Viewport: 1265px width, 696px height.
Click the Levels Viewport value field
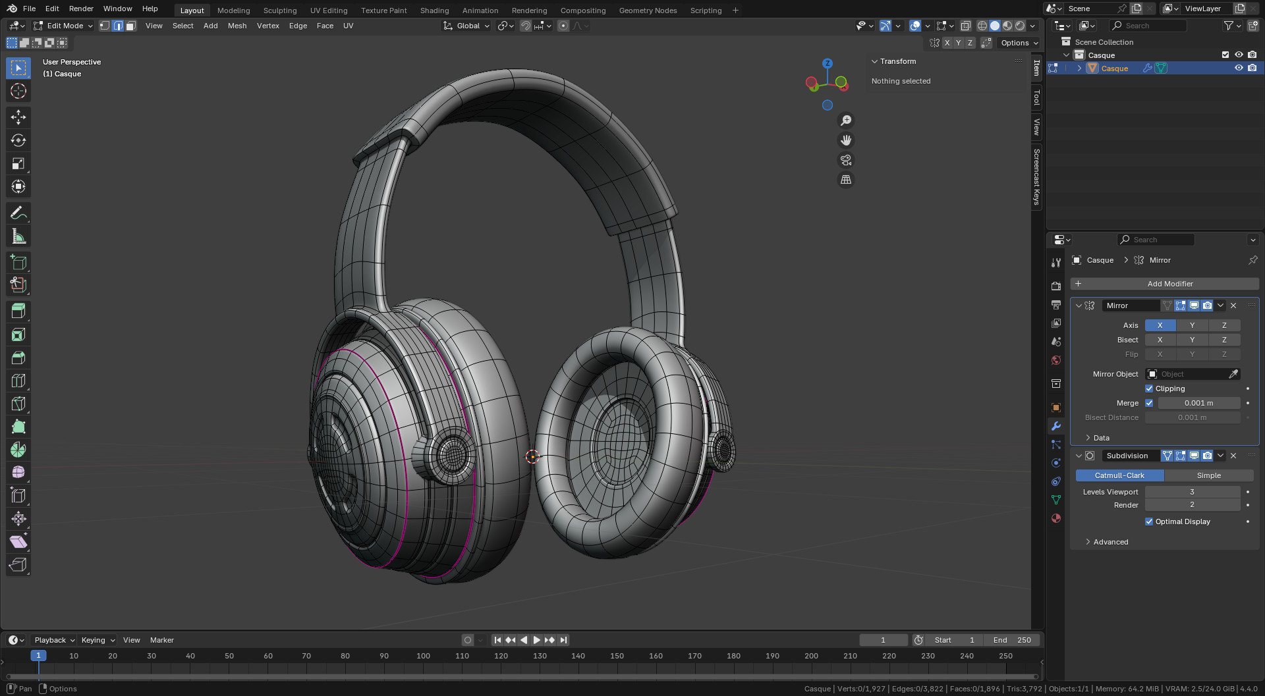coord(1192,492)
